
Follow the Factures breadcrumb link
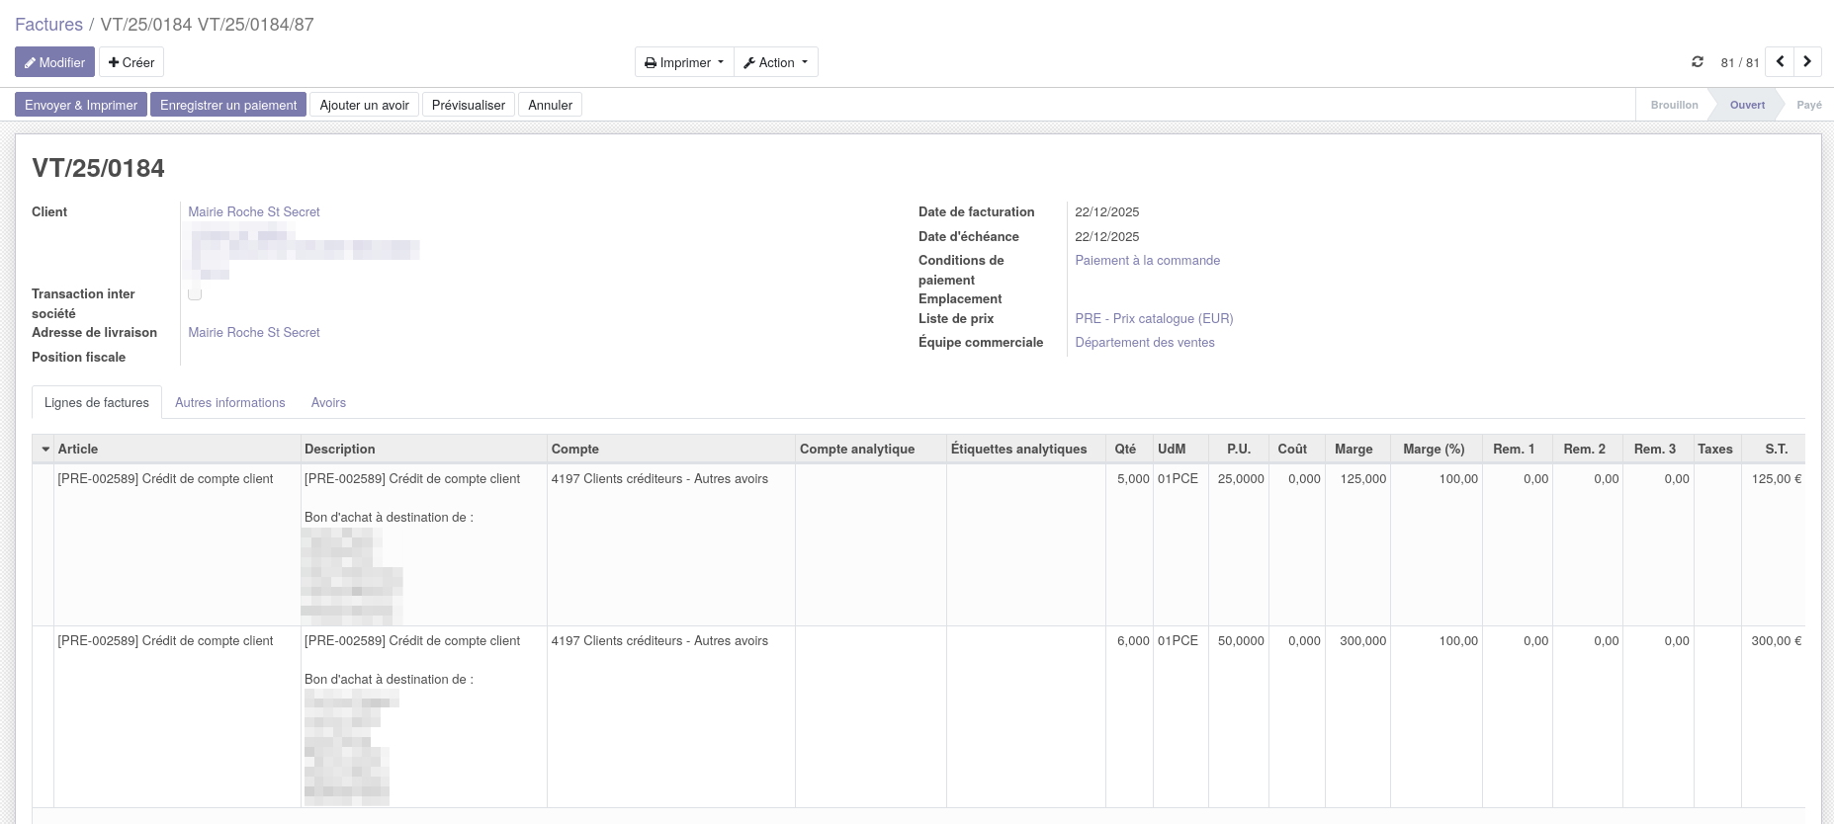[48, 25]
